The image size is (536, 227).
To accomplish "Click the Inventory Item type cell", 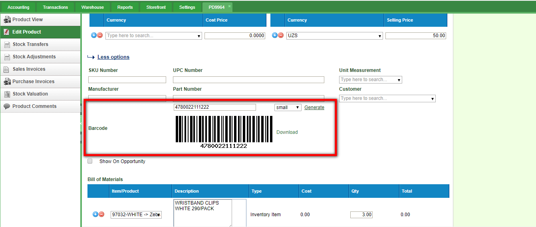I will coord(266,215).
